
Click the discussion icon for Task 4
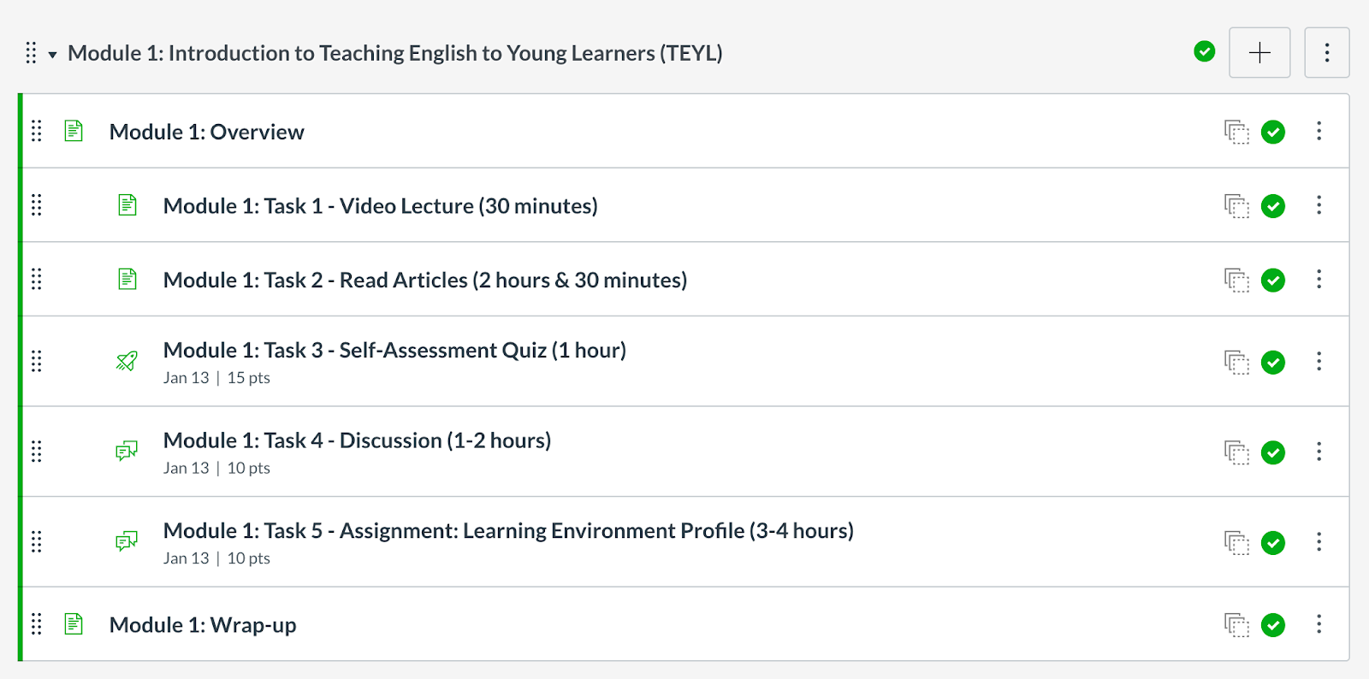point(127,451)
